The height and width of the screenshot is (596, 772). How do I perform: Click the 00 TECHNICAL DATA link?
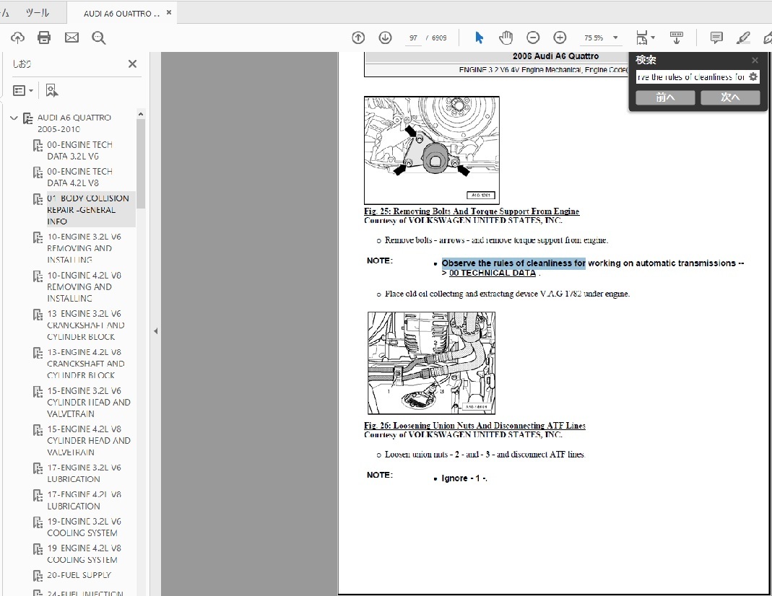492,273
